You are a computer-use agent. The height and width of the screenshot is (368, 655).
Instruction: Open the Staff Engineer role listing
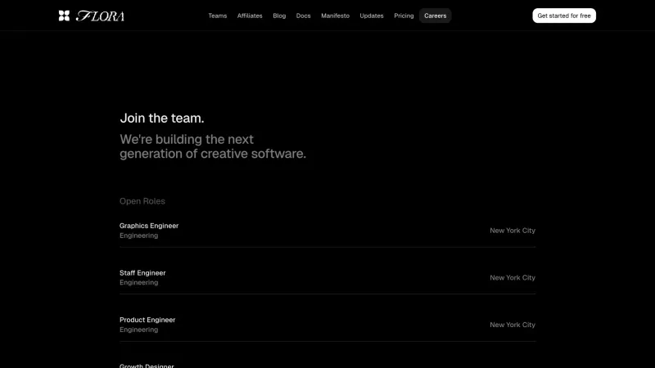[x=327, y=277]
